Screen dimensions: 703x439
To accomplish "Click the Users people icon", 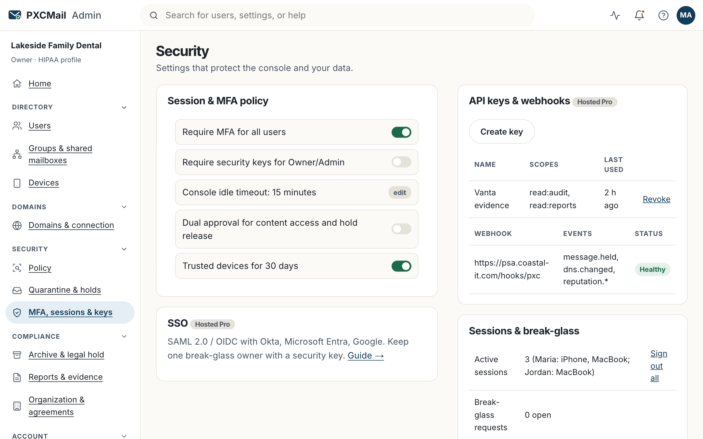I will coord(17,125).
